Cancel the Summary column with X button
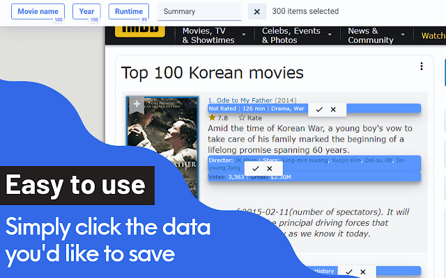Image resolution: width=446 pixels, height=278 pixels. [x=257, y=12]
